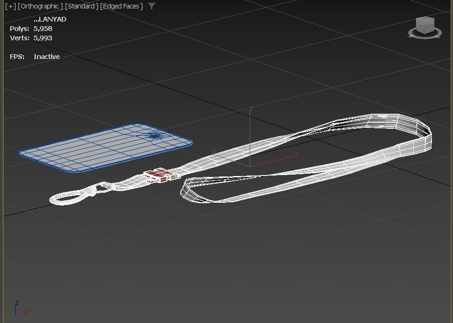453x323 pixels.
Task: Click the world axis tripod icon
Action: [x=18, y=309]
